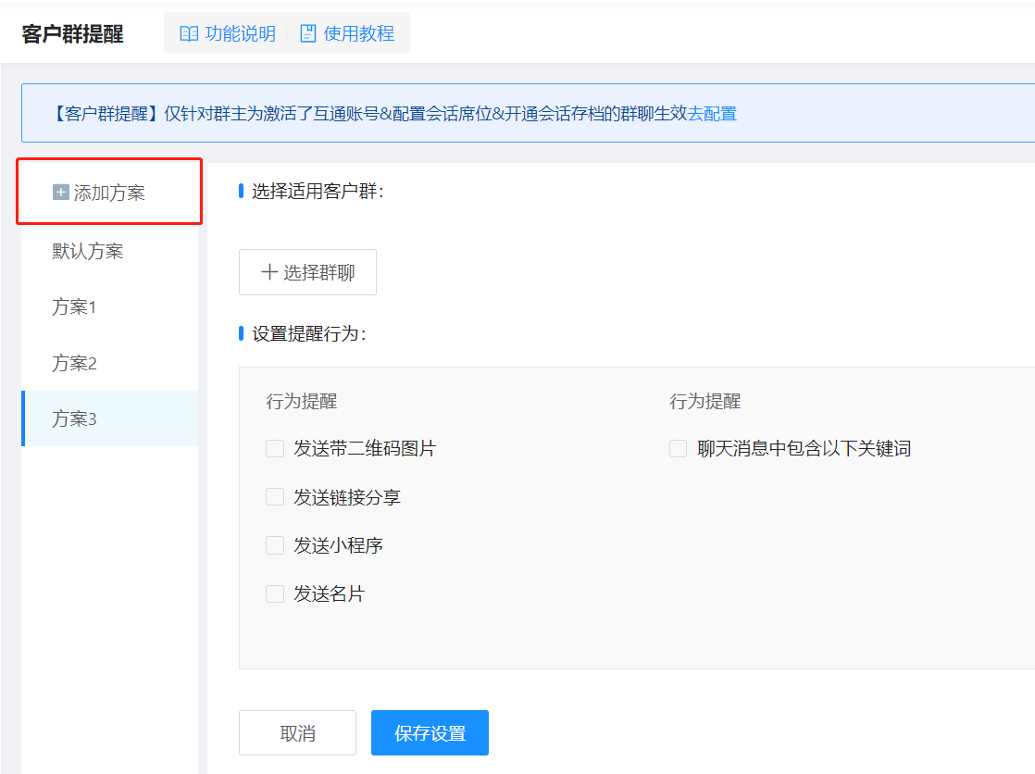Image resolution: width=1035 pixels, height=774 pixels.
Task: Click the plus icon next to 添加方案
Action: coord(61,193)
